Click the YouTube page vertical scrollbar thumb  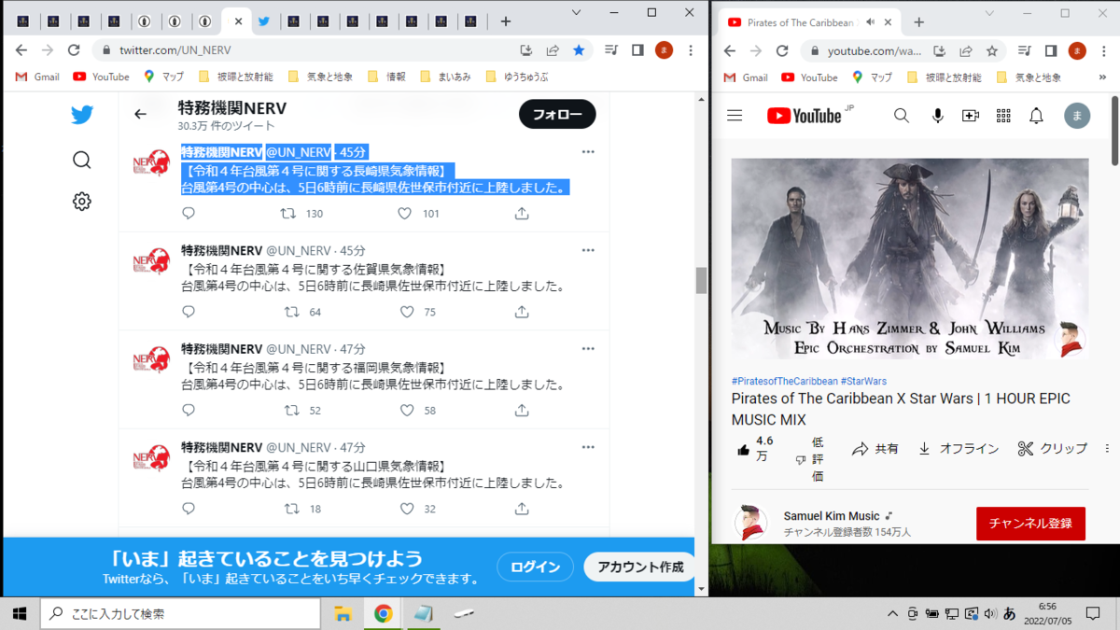1114,131
